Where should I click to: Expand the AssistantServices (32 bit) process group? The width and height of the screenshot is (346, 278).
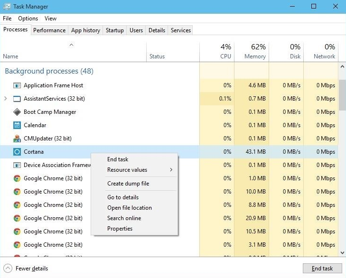click(6, 98)
